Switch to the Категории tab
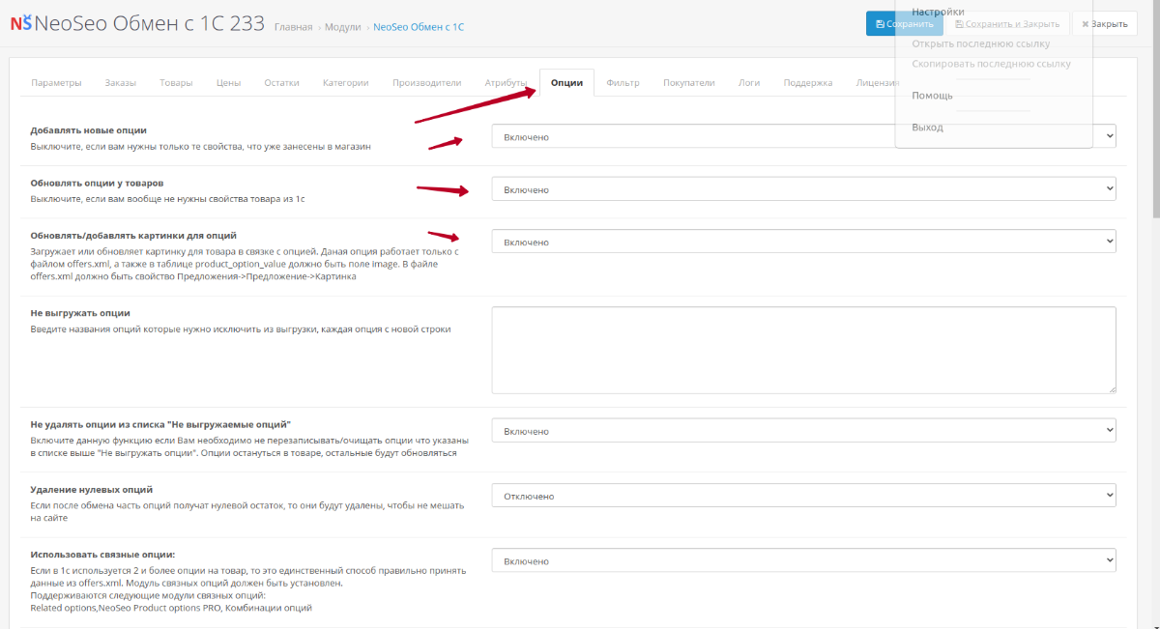 pyautogui.click(x=346, y=83)
